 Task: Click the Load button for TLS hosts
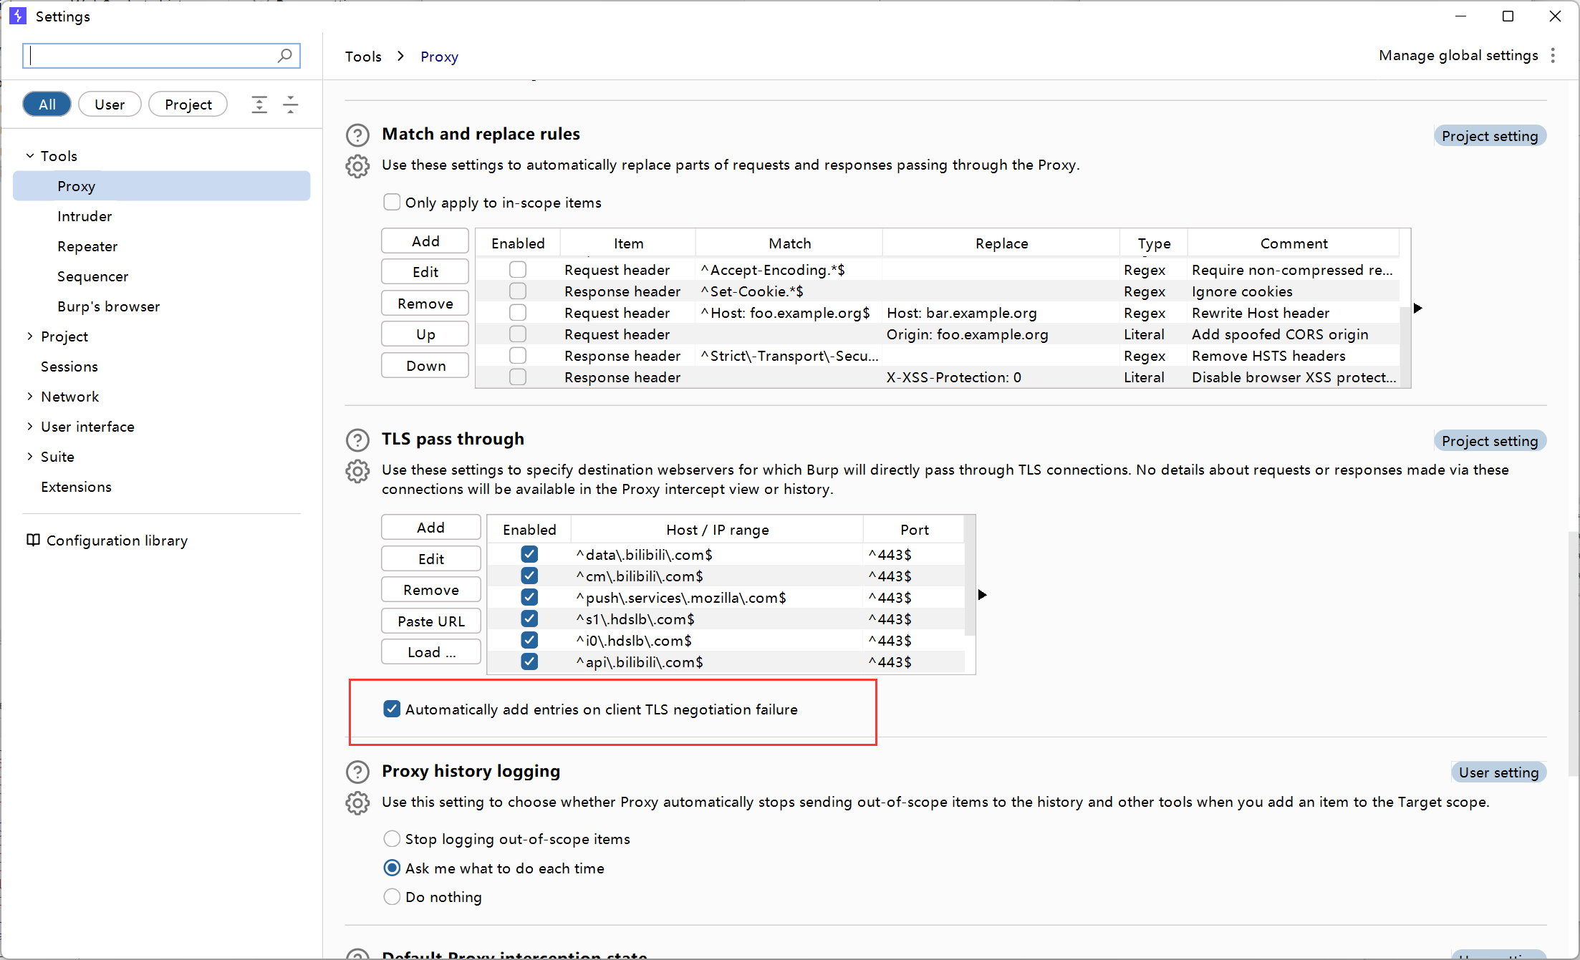click(x=430, y=652)
